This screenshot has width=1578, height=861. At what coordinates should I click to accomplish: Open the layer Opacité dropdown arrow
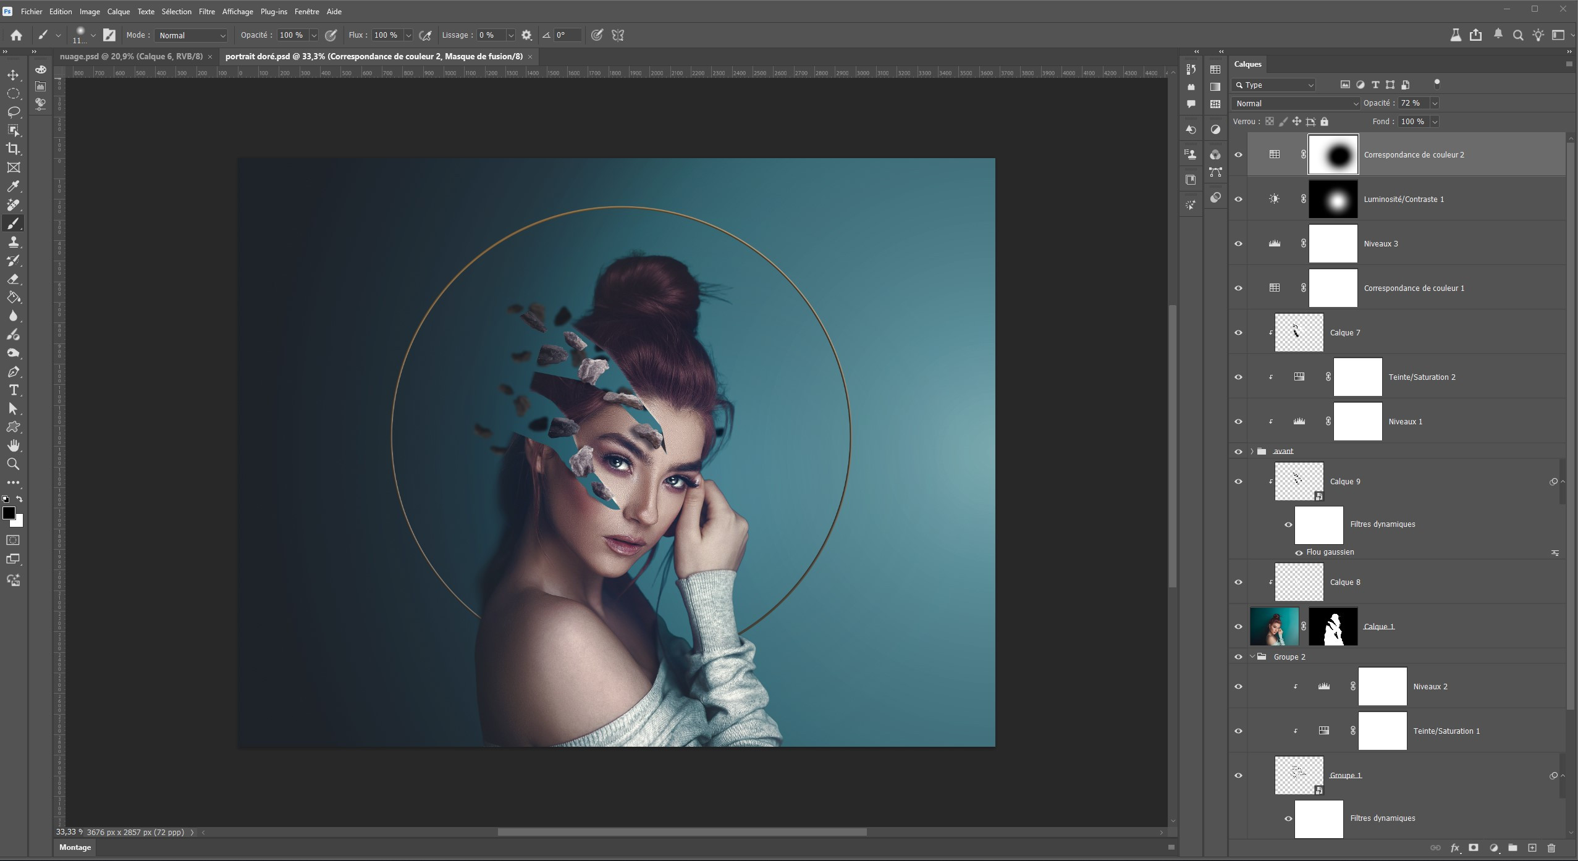pos(1435,104)
